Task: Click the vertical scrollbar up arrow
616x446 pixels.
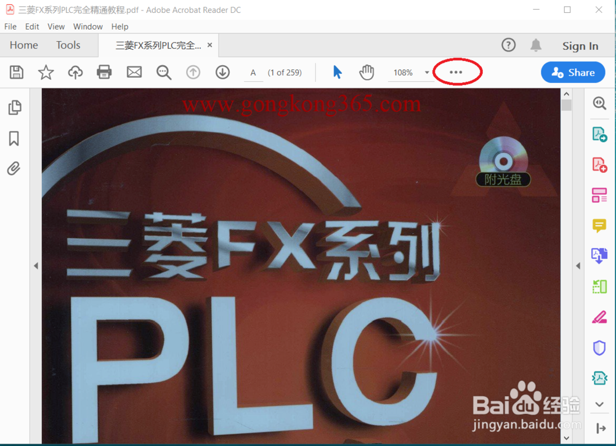Action: 566,94
